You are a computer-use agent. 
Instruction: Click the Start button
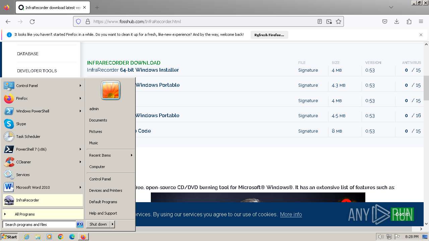click(9, 237)
